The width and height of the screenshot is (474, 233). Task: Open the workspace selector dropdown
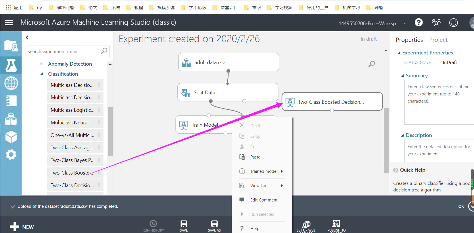[373, 23]
